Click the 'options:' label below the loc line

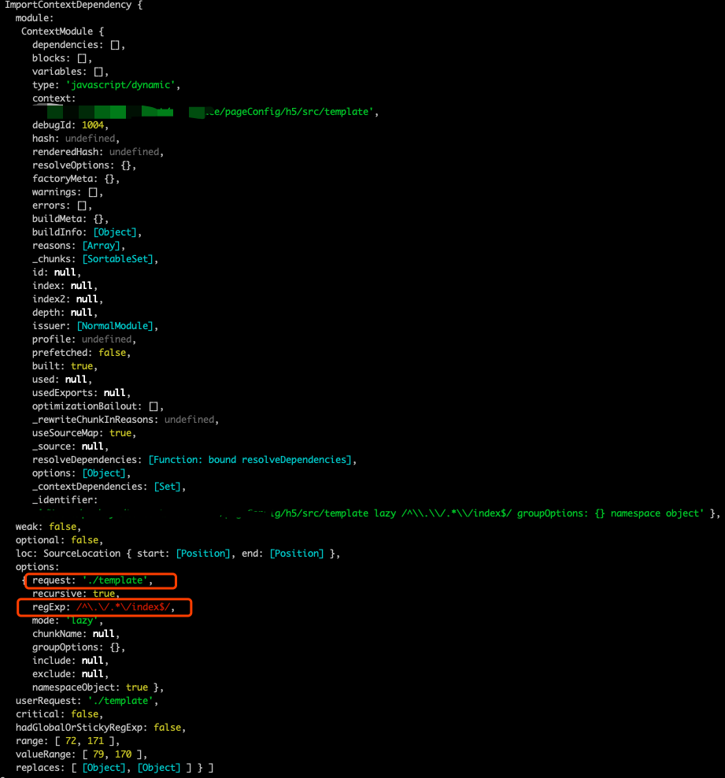pos(37,567)
